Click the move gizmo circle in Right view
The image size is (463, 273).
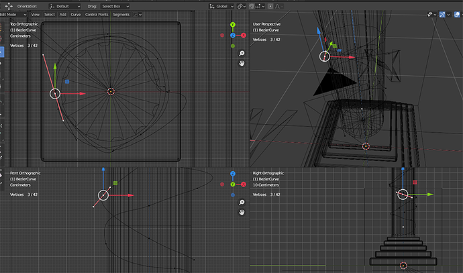403,195
